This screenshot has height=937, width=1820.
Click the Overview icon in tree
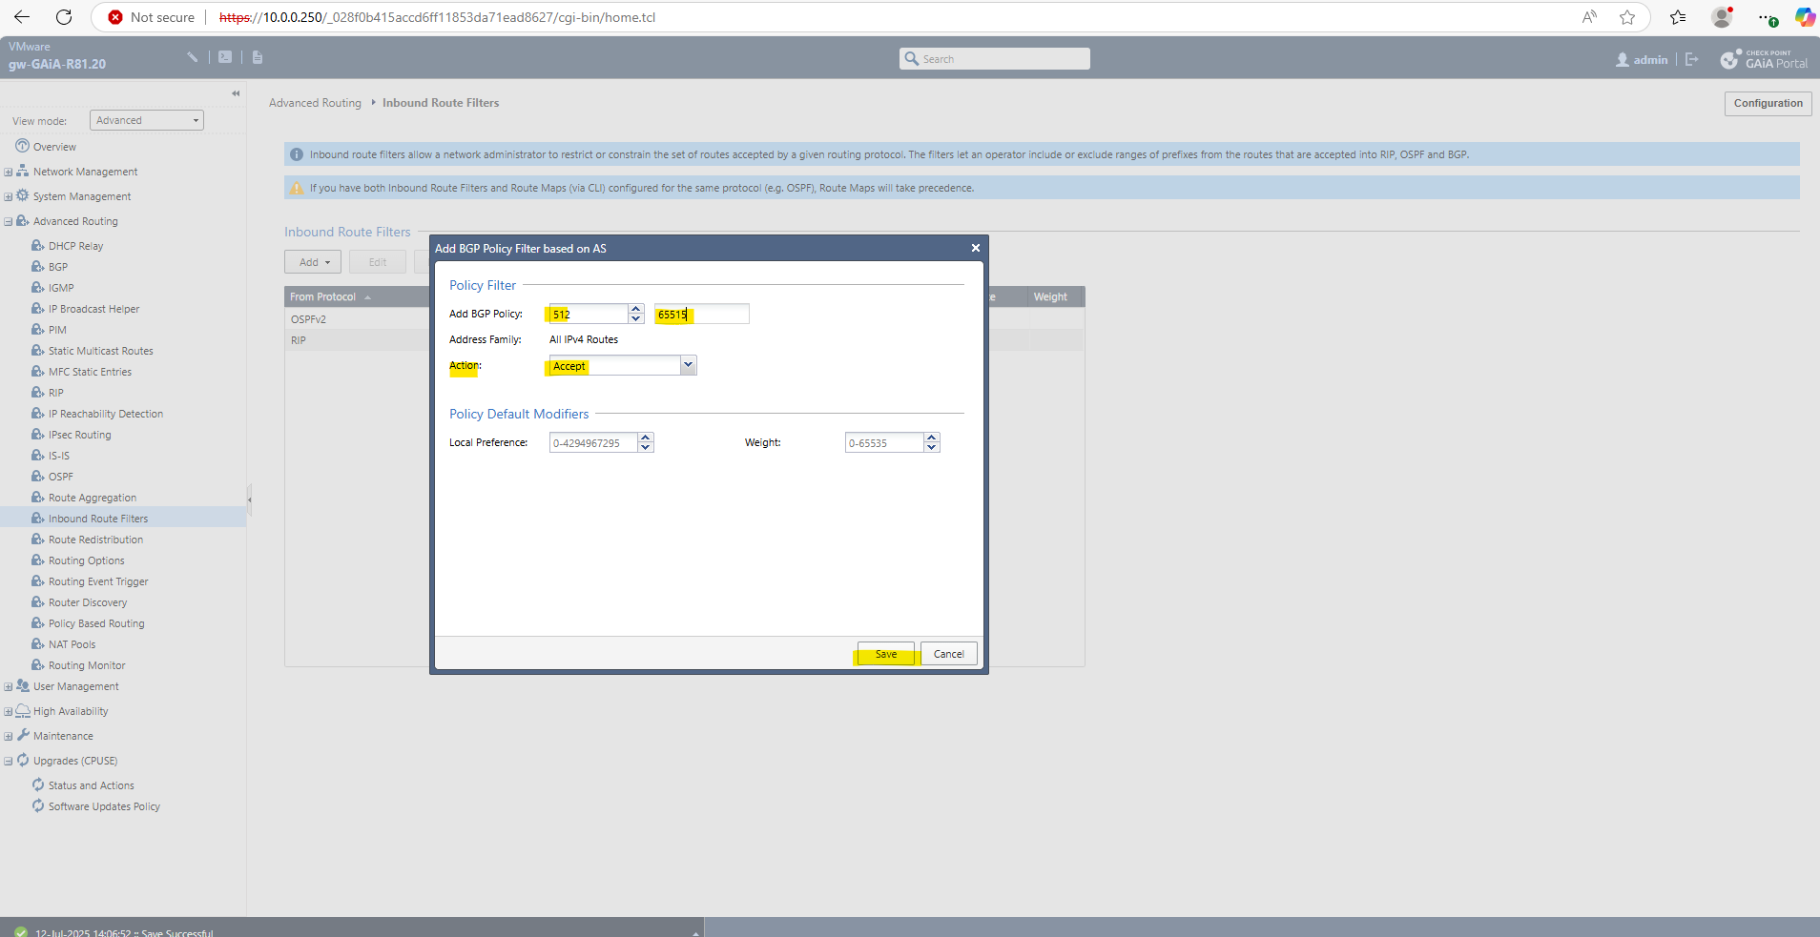click(22, 146)
